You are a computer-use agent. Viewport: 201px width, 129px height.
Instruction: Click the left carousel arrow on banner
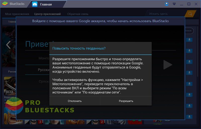(x=8, y=45)
